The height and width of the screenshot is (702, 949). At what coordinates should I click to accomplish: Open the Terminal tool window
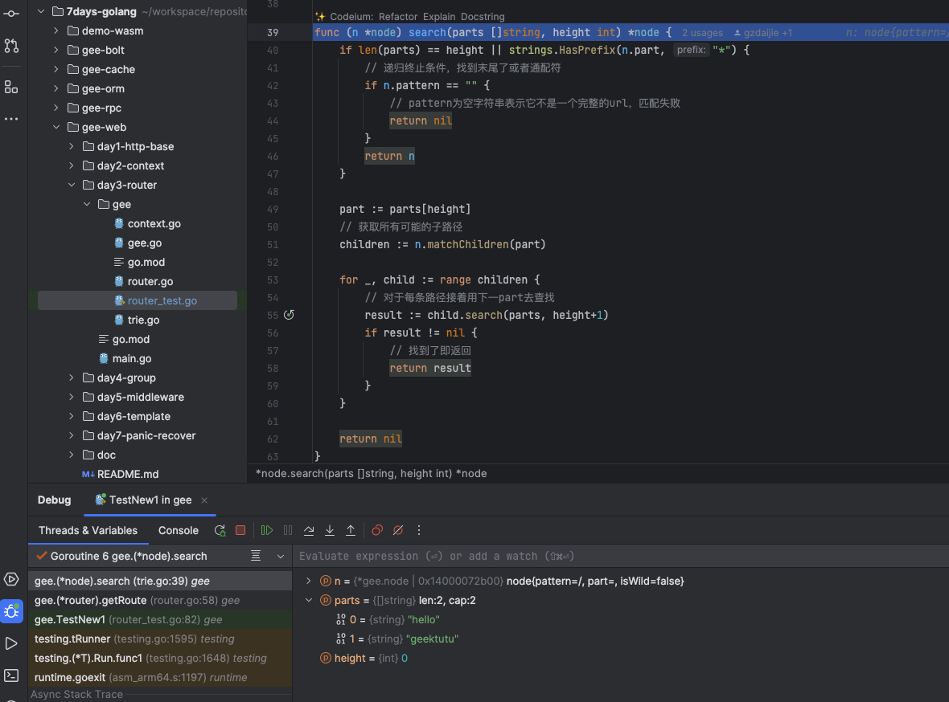point(11,675)
